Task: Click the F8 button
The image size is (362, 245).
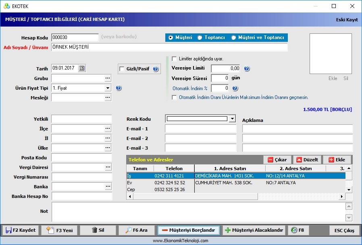Action: (x=298, y=230)
